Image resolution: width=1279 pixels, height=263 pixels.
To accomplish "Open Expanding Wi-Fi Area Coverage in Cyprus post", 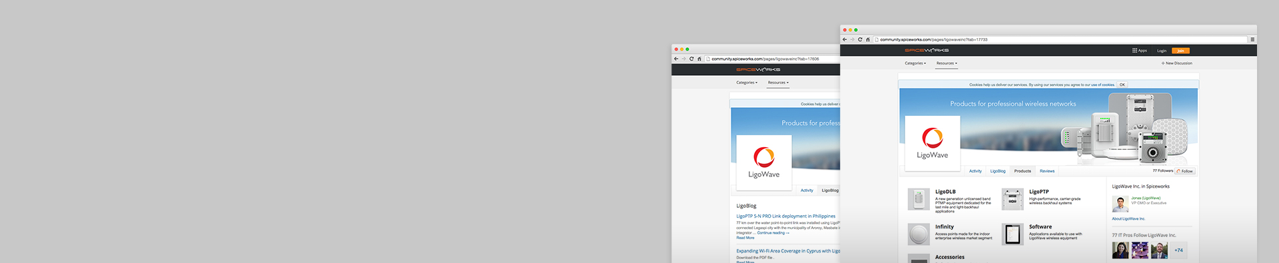I will 788,251.
